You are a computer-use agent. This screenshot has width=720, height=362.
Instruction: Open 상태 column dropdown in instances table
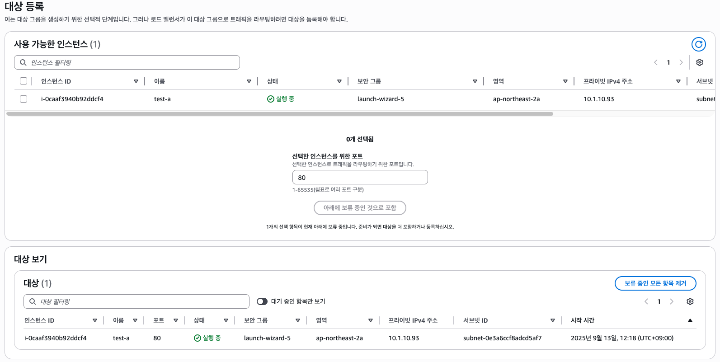(339, 81)
